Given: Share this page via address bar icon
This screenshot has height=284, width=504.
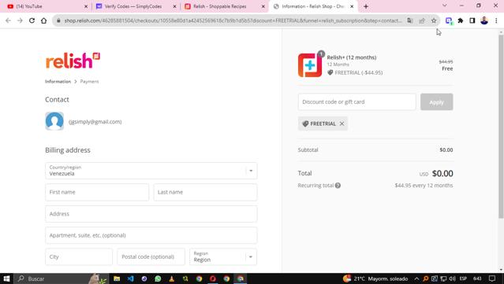Looking at the screenshot, I should point(422,20).
